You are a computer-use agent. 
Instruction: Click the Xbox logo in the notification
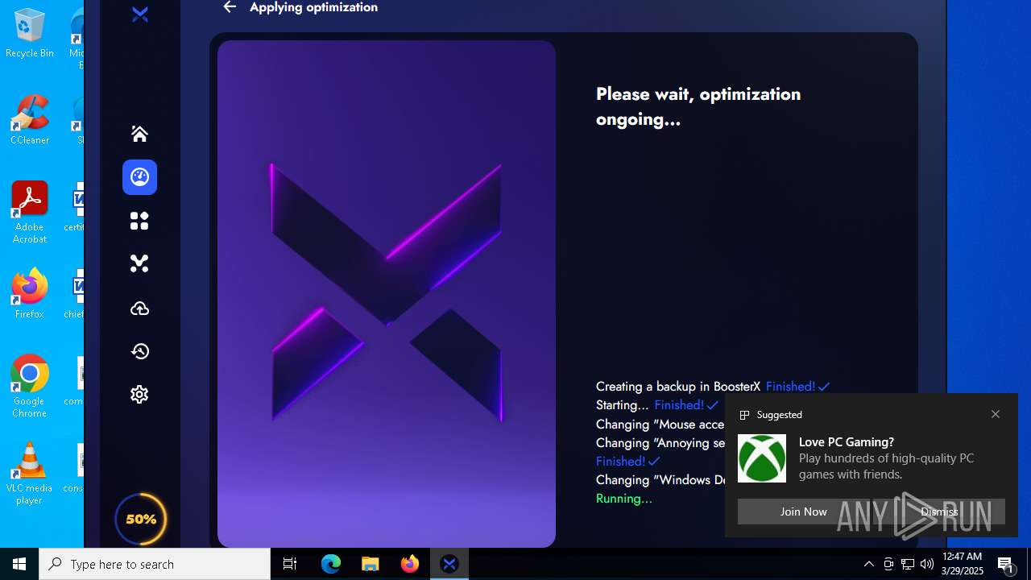pos(762,458)
